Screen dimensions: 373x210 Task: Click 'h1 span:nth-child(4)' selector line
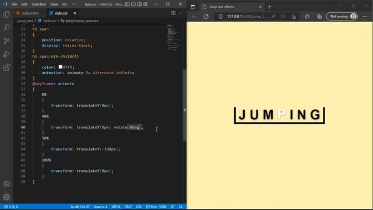pyautogui.click(x=55, y=56)
